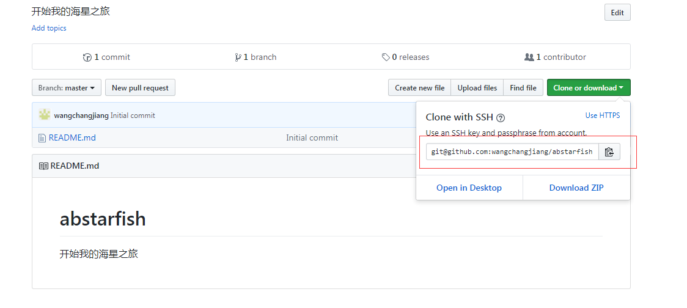Click the book icon in README header
The image size is (687, 308).
[x=43, y=166]
